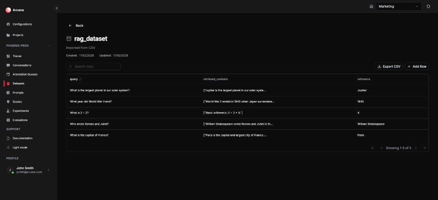438x200 pixels.
Task: Expand the John Smith profile chevron
Action: click(49, 170)
